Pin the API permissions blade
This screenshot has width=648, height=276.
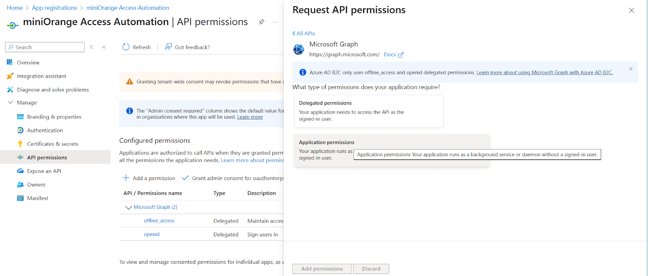262,22
